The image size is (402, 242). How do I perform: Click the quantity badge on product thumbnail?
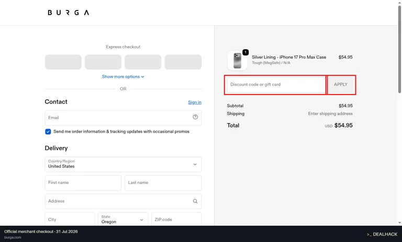point(245,52)
